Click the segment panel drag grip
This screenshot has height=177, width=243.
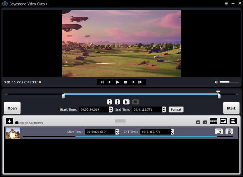(x=120, y=121)
